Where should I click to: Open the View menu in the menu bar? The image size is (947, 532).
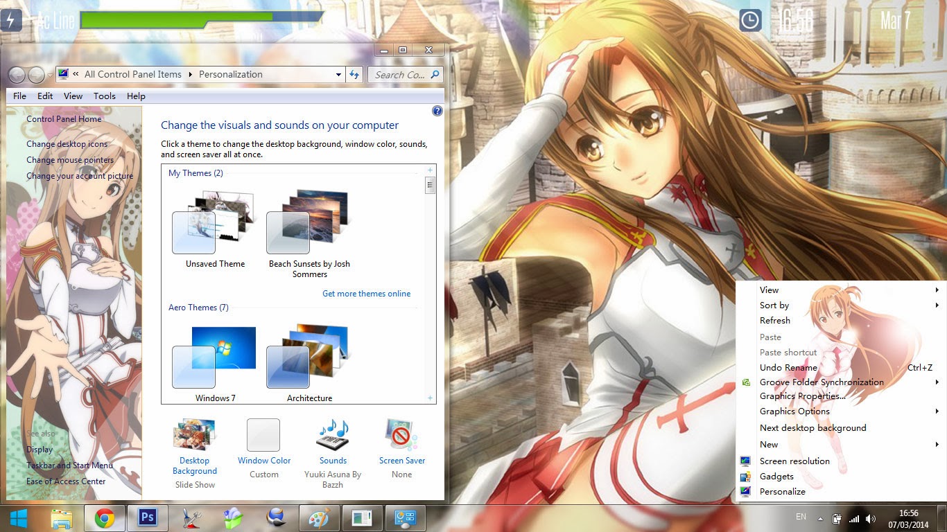(73, 96)
